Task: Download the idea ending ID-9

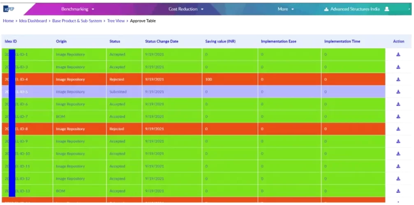Action: 398,141
